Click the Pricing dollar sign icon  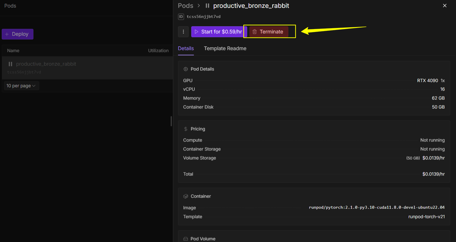[x=186, y=129]
